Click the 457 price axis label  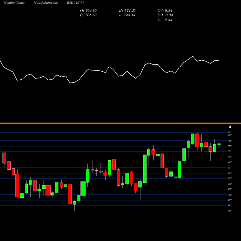230,211
